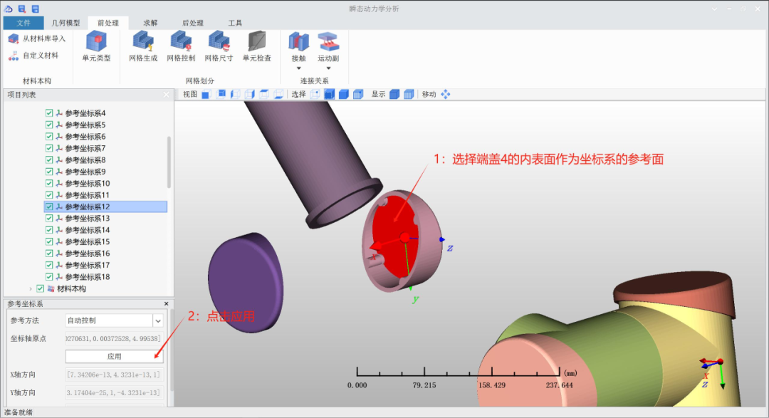Toggle the 参考坐标系14 checkbox
769x418 pixels.
click(x=49, y=230)
